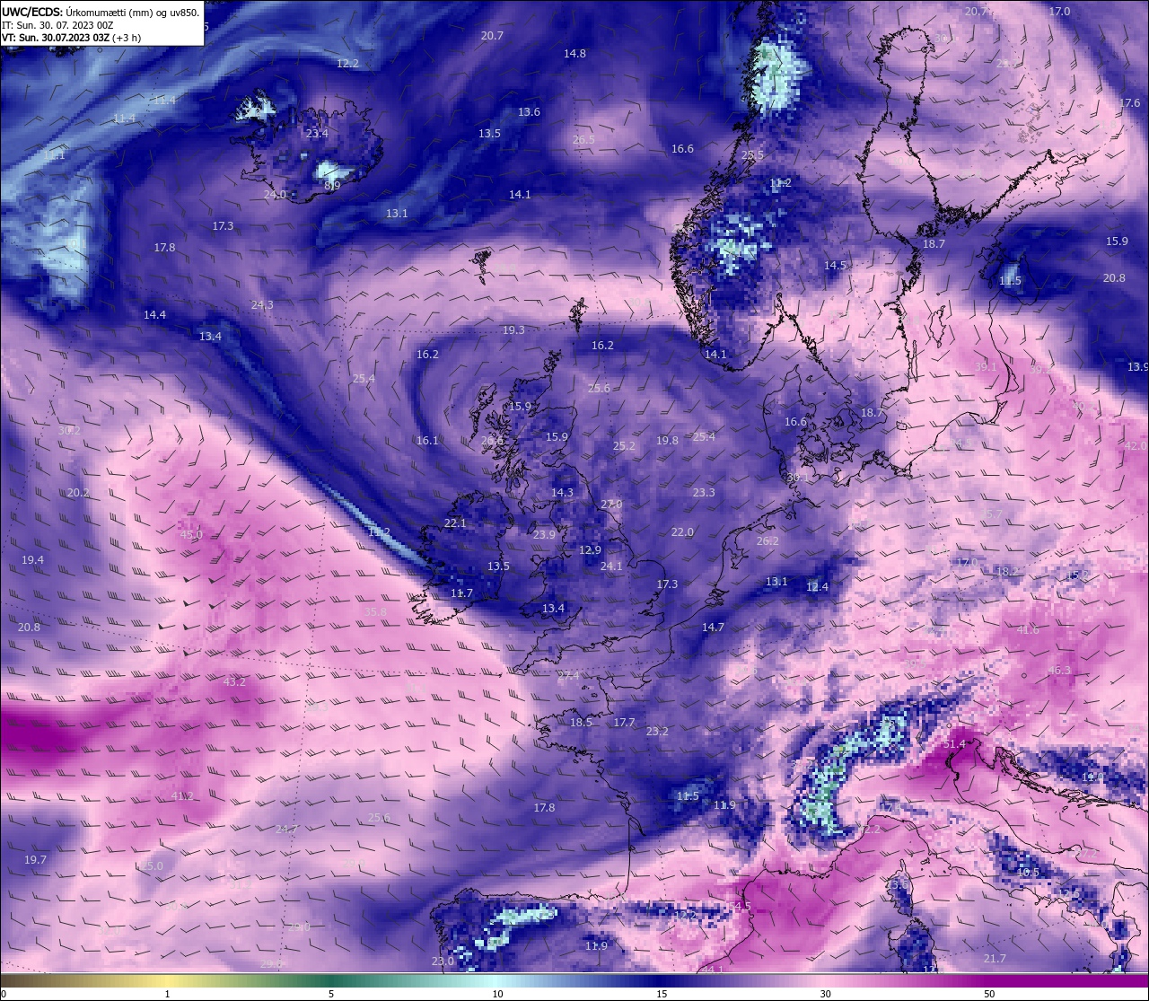Screen dimensions: 1149x1001
Task: Click the colorbar label 50
Action: [x=989, y=994]
